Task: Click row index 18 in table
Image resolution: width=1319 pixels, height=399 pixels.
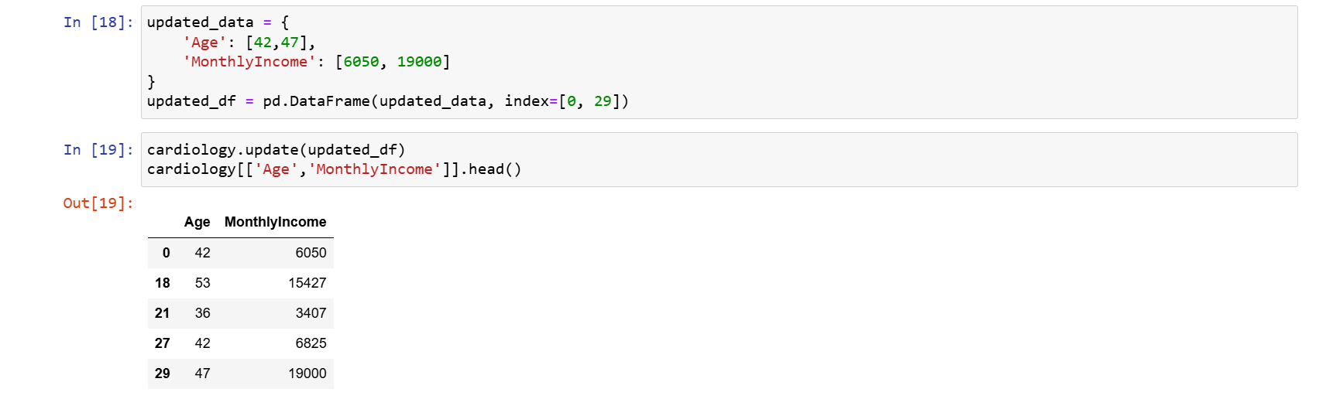Action: click(163, 283)
